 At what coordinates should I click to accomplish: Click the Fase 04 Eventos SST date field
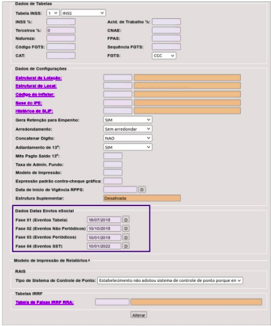coord(104,246)
